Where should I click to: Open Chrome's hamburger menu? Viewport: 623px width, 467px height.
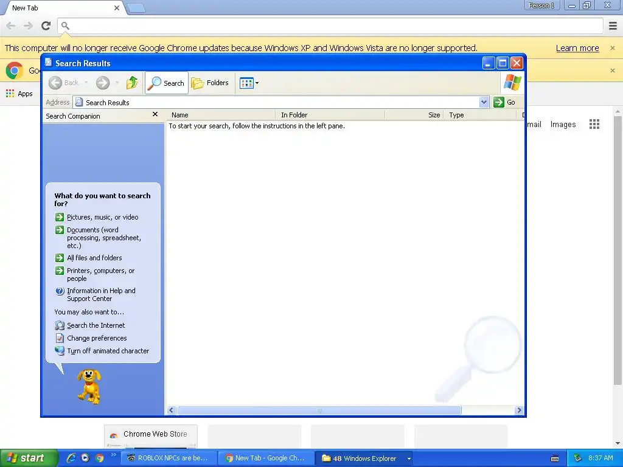click(x=613, y=26)
